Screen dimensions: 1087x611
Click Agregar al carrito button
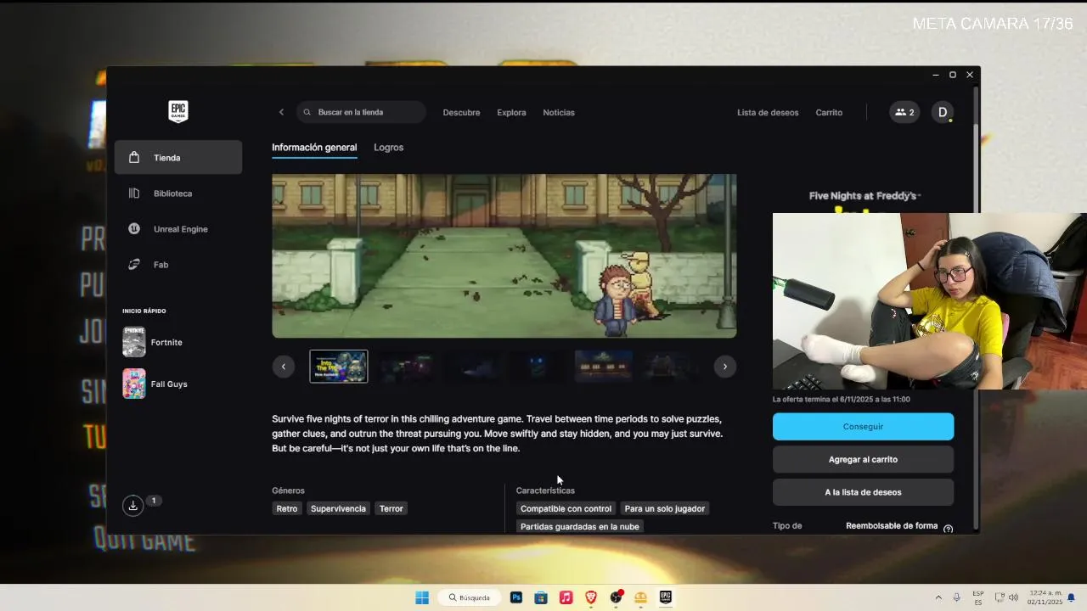[863, 459]
